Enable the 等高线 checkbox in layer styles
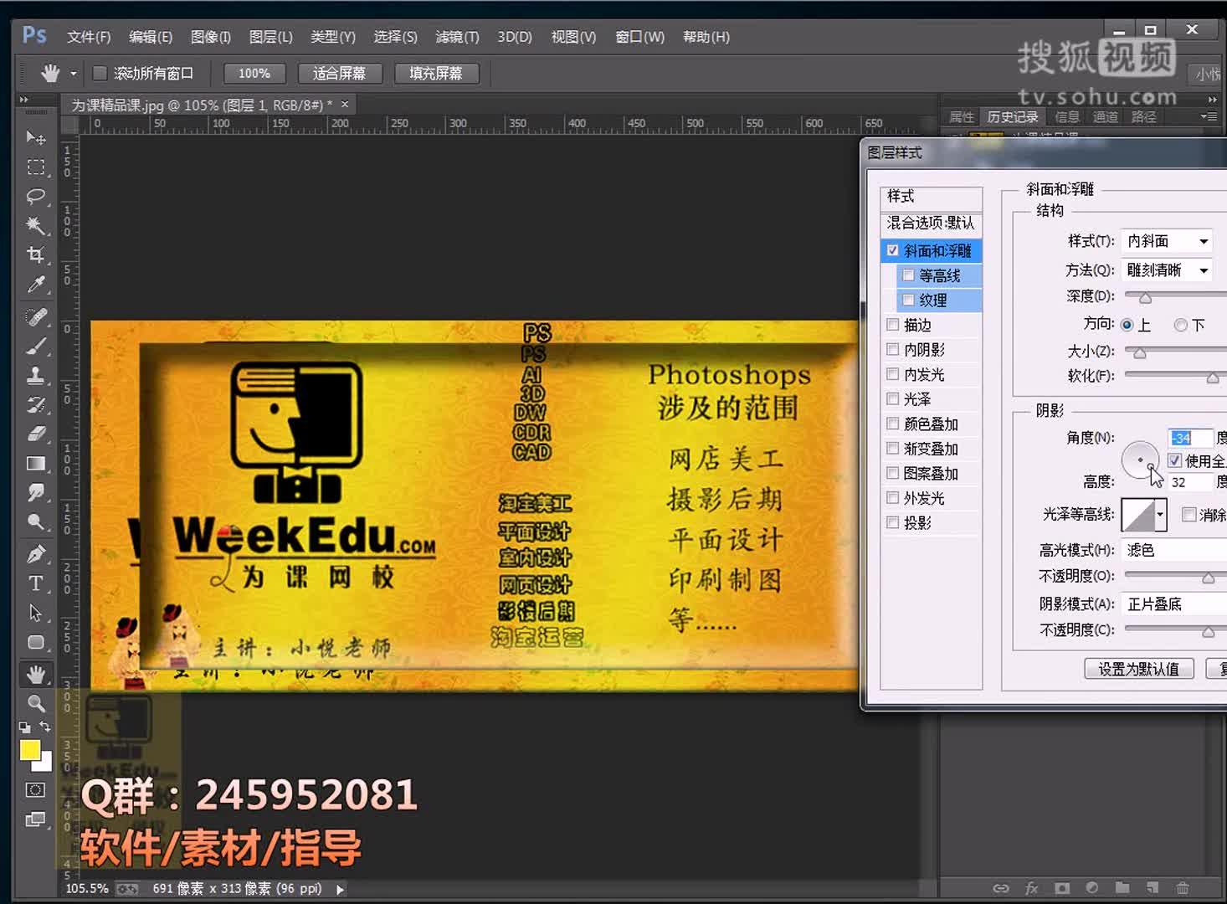Viewport: 1227px width, 904px height. point(909,275)
